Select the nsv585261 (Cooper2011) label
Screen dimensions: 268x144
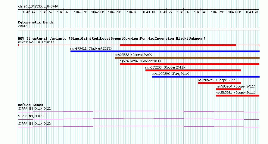point(235,93)
